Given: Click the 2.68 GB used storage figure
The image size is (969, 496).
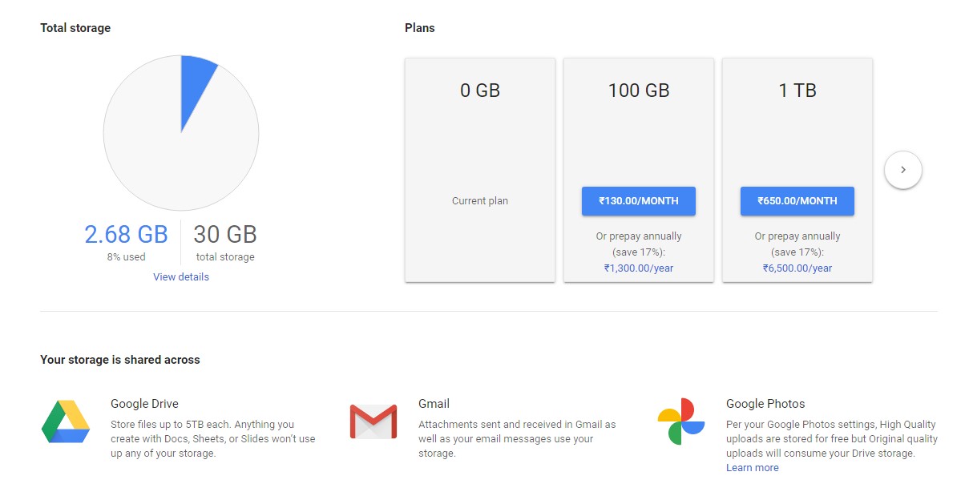Looking at the screenshot, I should pyautogui.click(x=126, y=235).
